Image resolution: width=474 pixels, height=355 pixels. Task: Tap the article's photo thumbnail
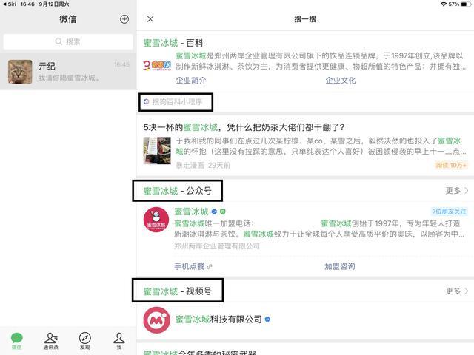(x=157, y=151)
